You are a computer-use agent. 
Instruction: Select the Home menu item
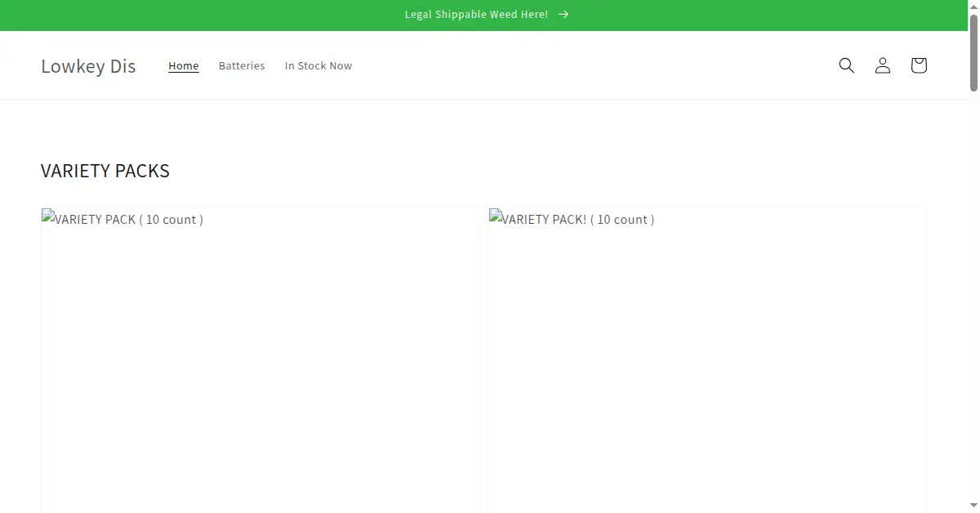(x=184, y=65)
